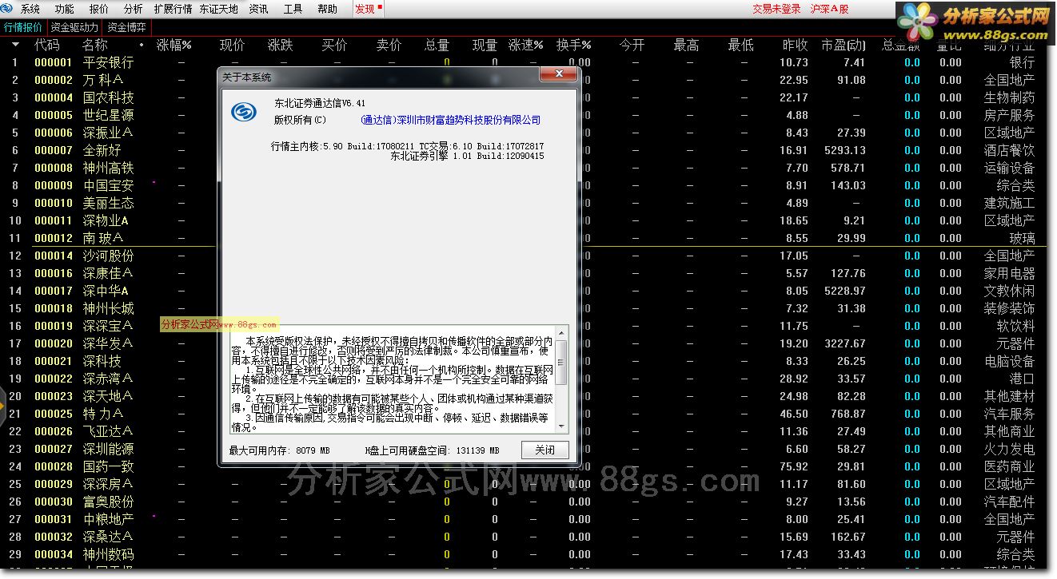Select stock row 美丽生态
The height and width of the screenshot is (579, 1057).
tap(109, 203)
